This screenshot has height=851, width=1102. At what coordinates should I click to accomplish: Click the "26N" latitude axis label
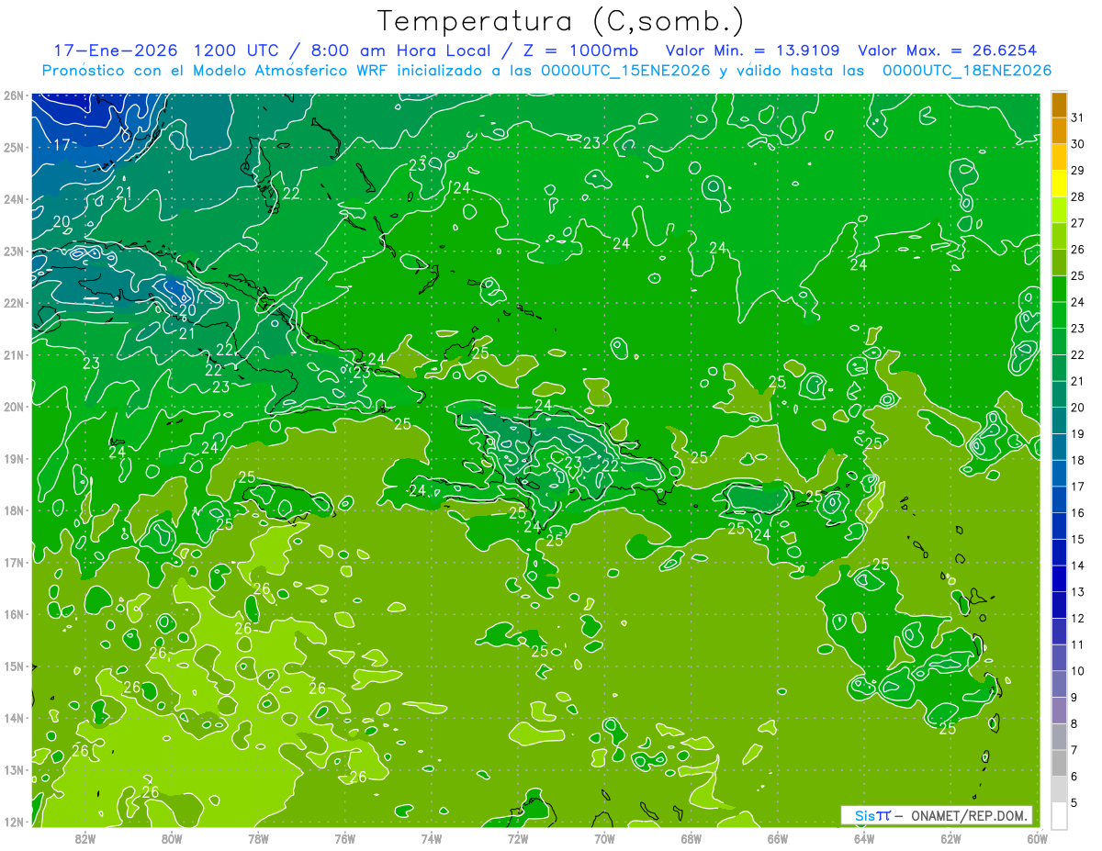14,95
